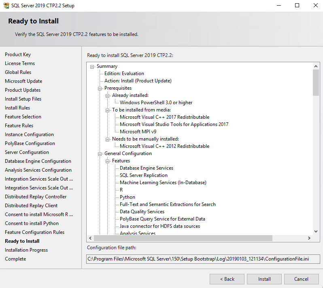
Task: Click the vertical scrollbar thumb
Action: click(316, 82)
